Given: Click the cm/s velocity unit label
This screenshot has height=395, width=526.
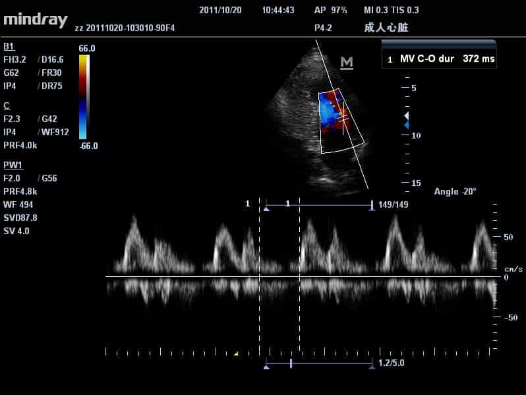Looking at the screenshot, I should pyautogui.click(x=513, y=269).
